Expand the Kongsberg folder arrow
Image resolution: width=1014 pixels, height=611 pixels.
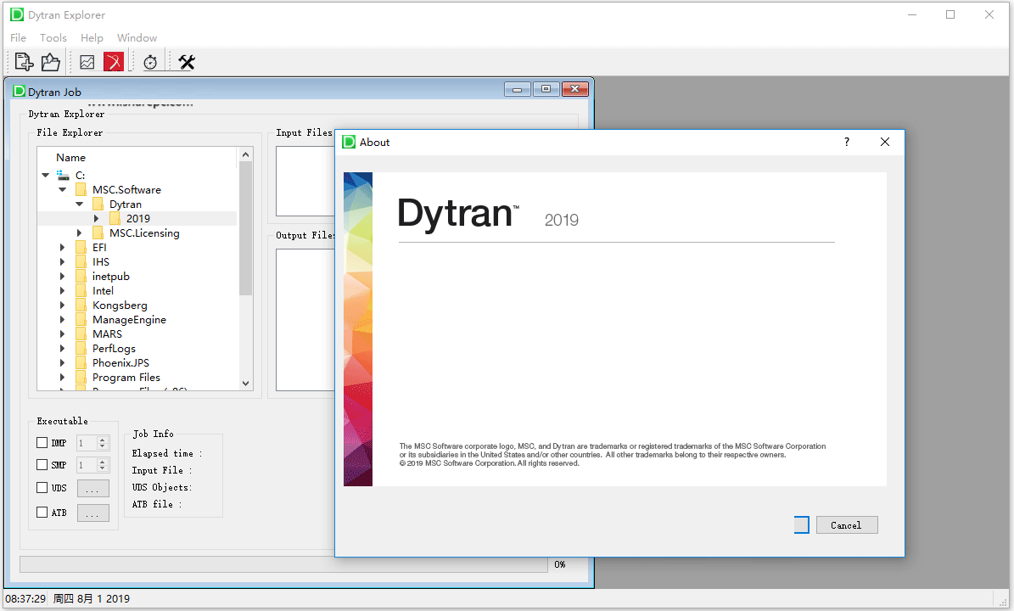coord(62,305)
